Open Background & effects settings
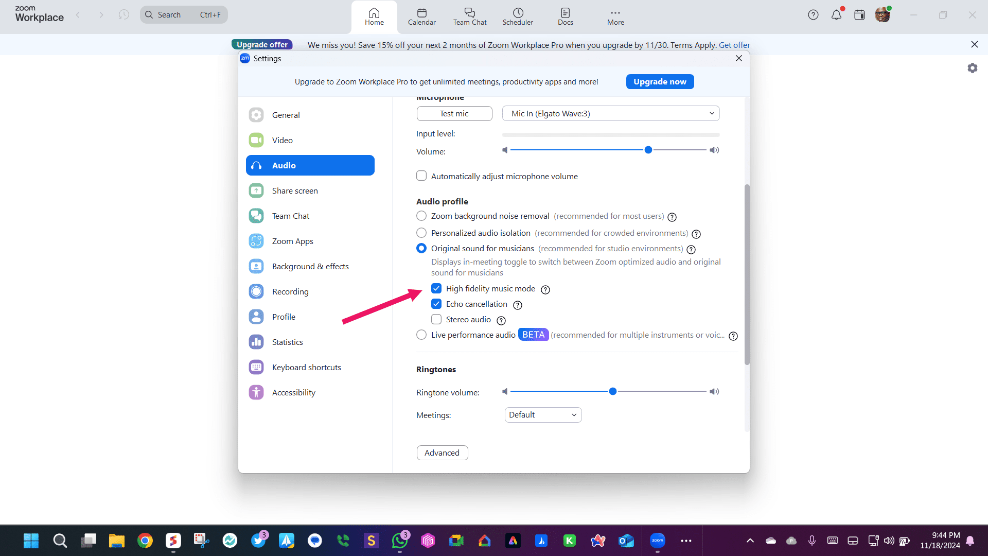 tap(310, 266)
